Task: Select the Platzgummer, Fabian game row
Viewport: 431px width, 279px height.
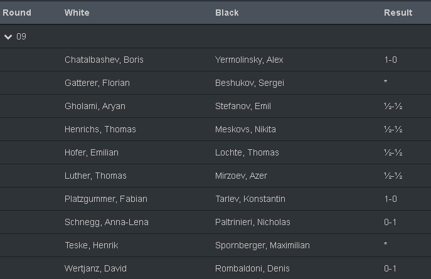Action: (106, 199)
